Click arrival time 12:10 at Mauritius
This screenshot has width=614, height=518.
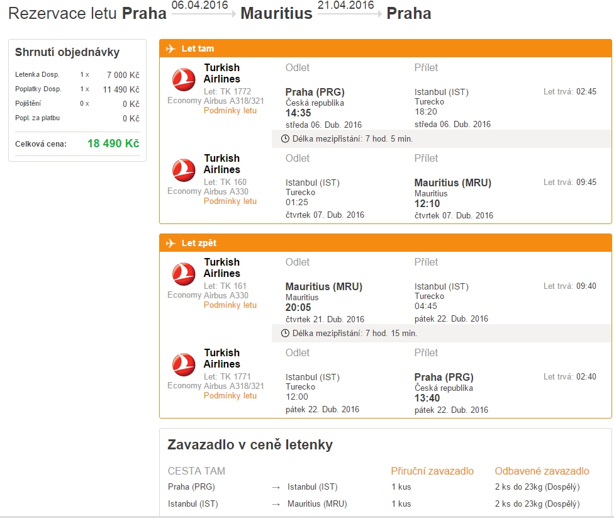(427, 204)
